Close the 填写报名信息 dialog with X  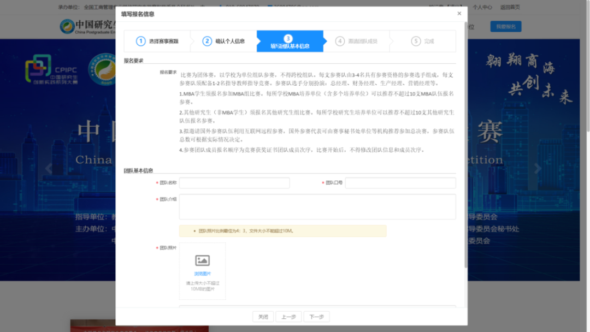click(459, 14)
